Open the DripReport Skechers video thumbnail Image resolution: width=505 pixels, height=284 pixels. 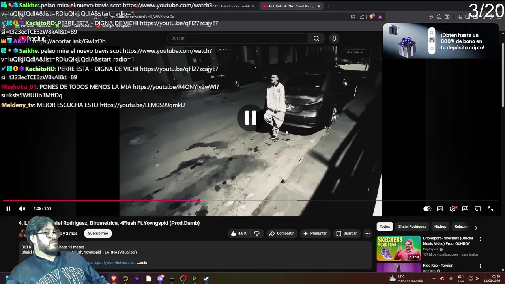(x=398, y=248)
